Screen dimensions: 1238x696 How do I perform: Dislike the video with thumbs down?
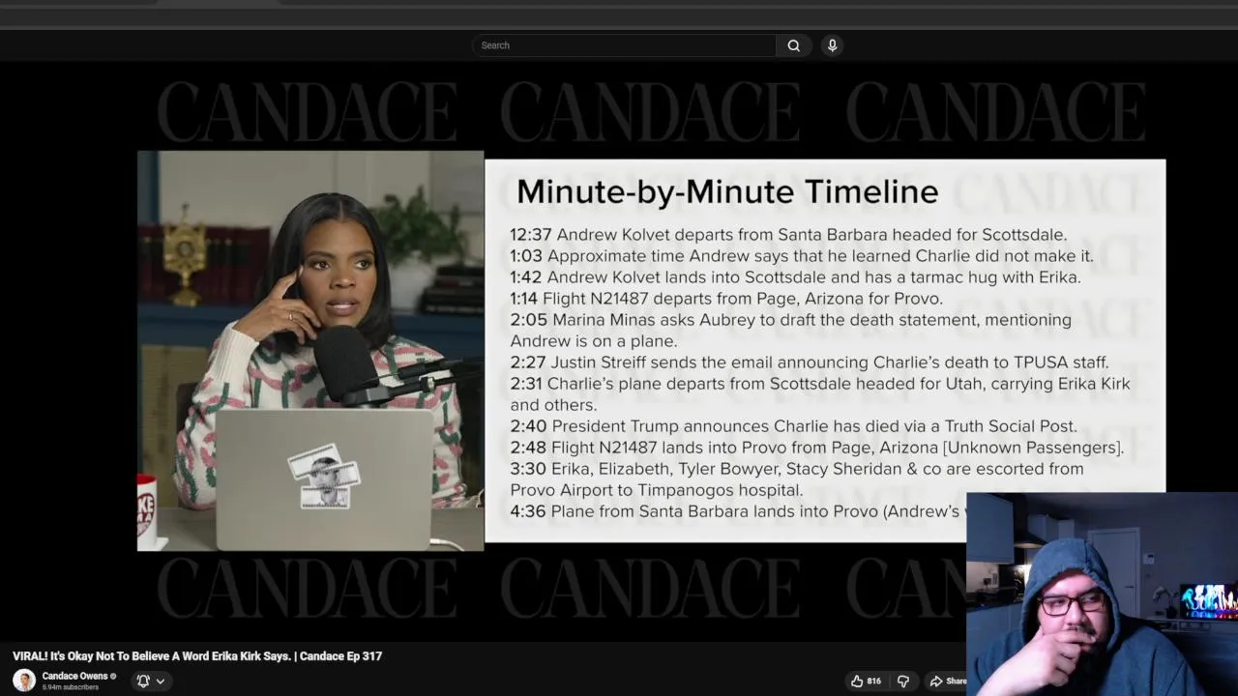point(903,681)
